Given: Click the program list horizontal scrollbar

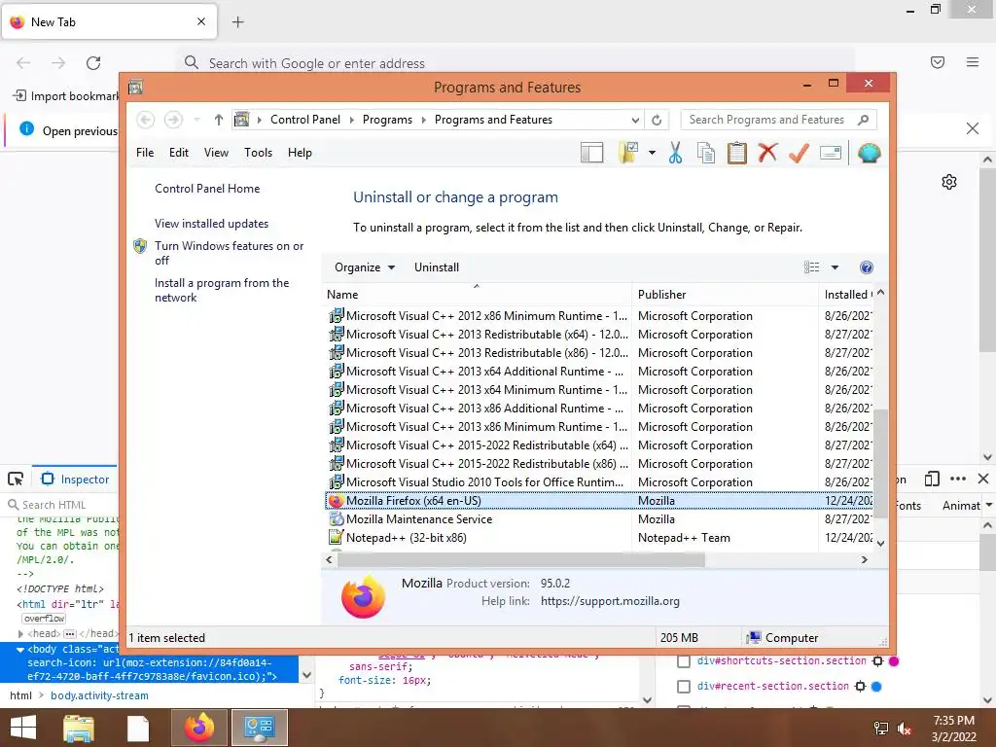Looking at the screenshot, I should point(521,559).
